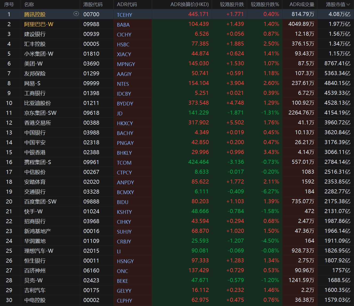
Task: Click the -6.27% change value
Action: [270, 191]
